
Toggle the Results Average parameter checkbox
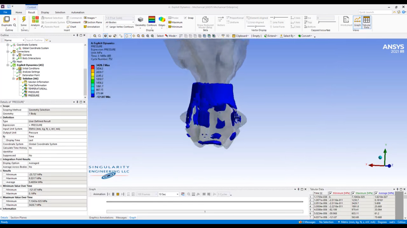tap(4, 182)
